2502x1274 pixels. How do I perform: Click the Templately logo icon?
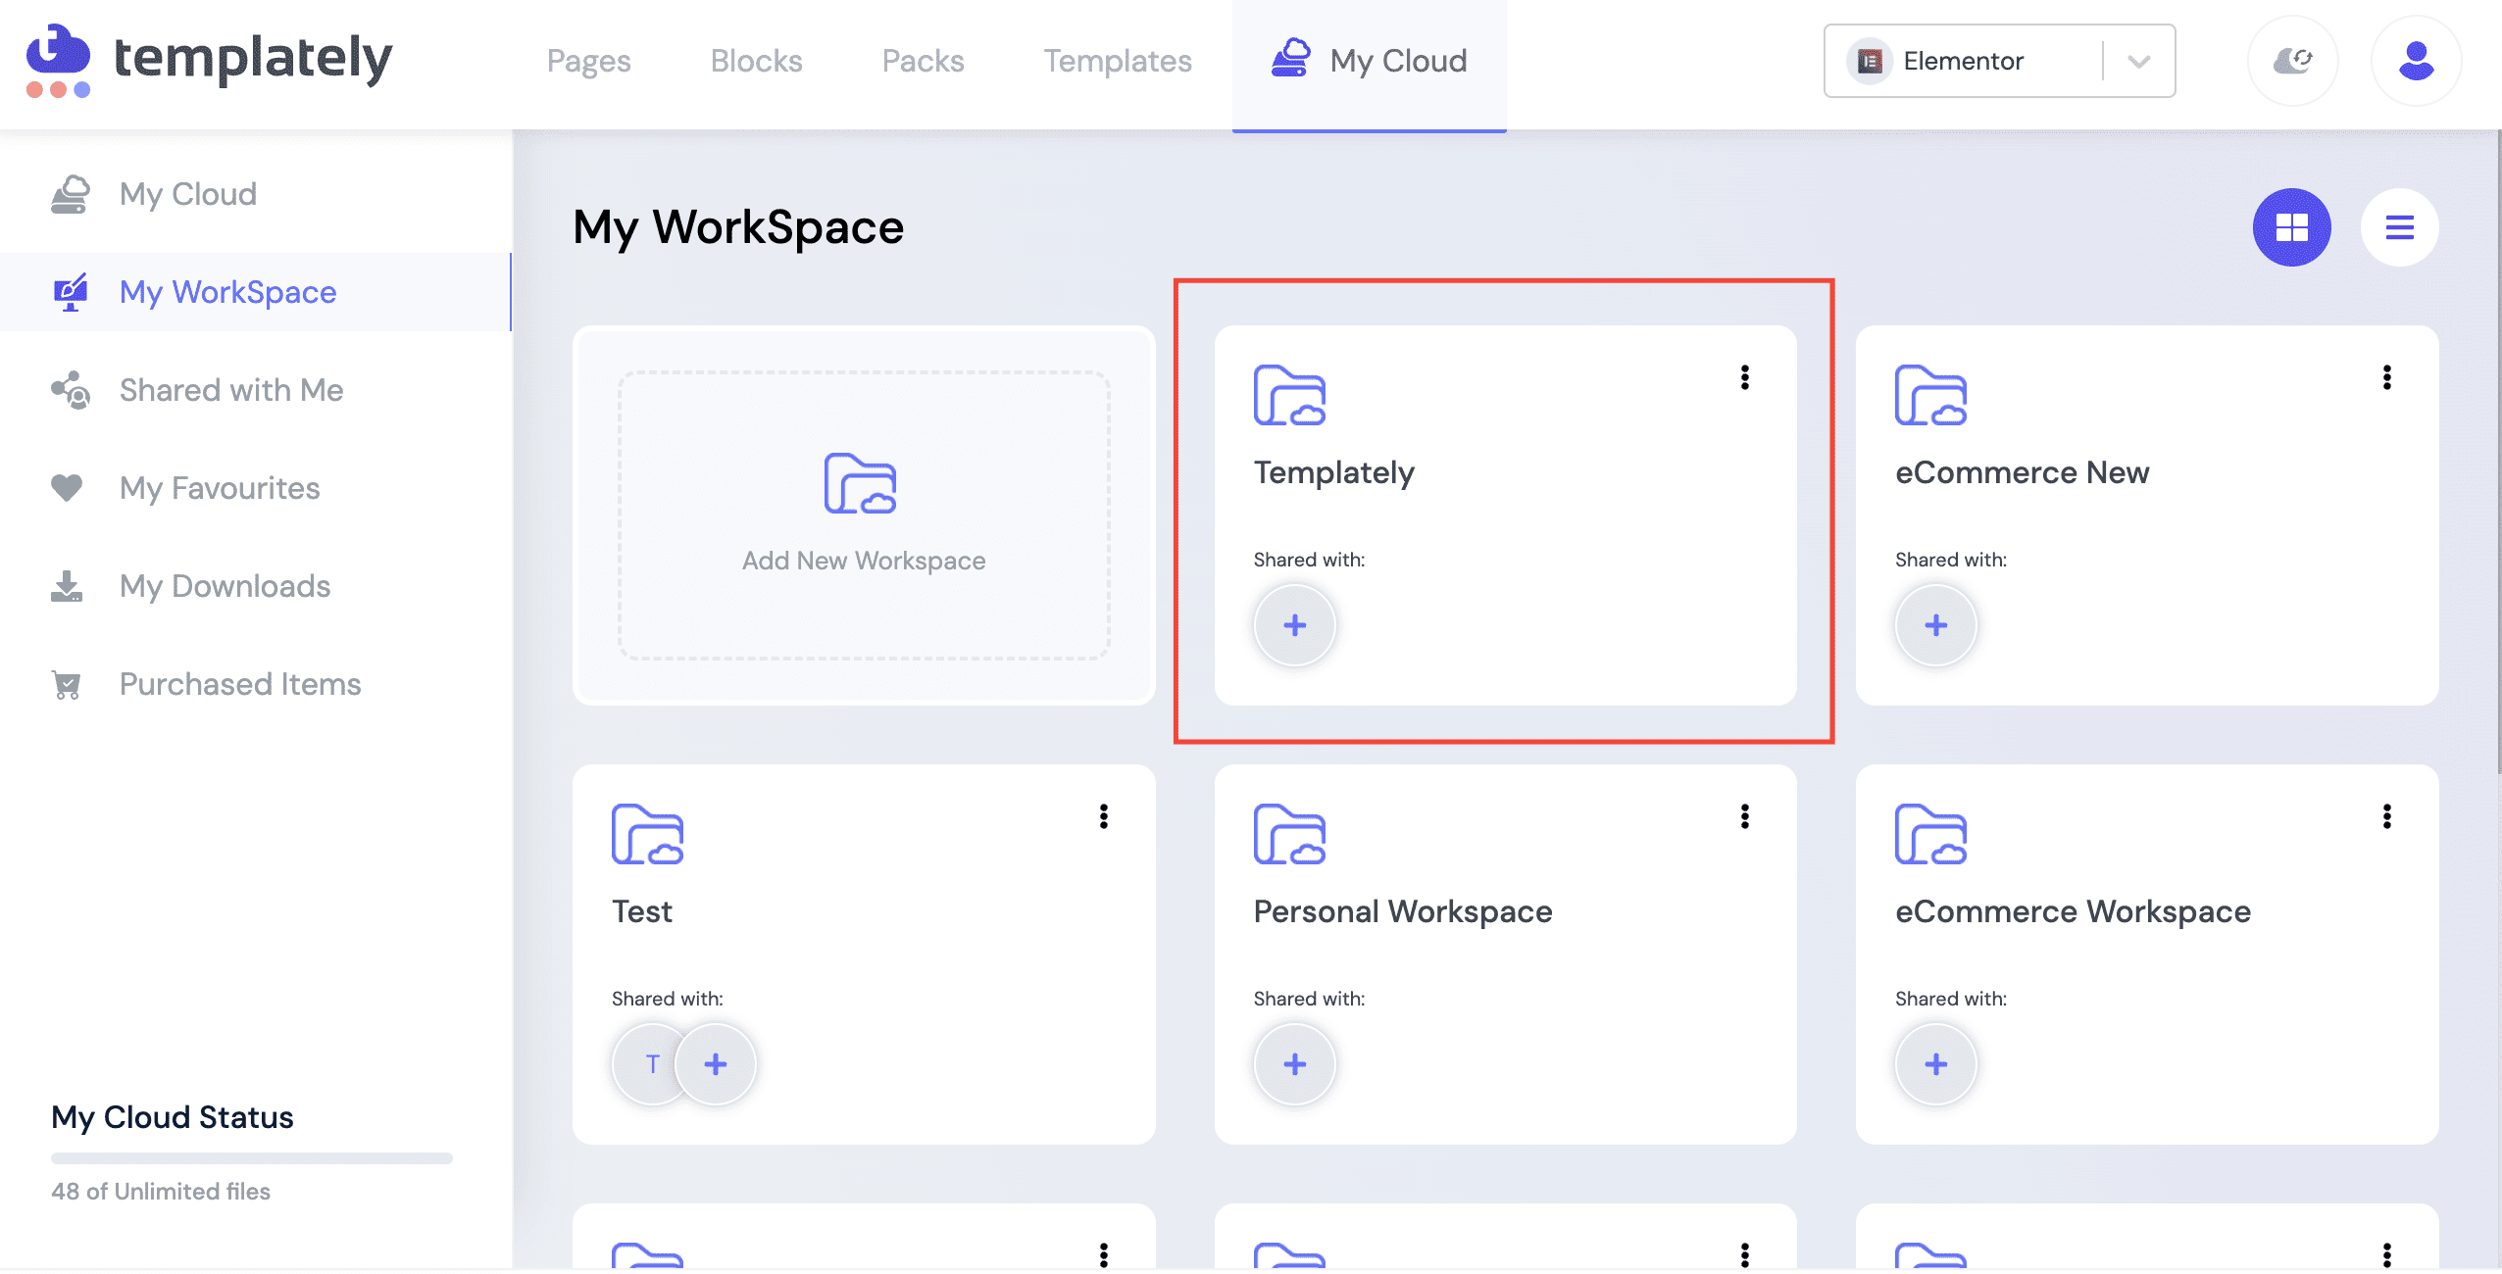[58, 61]
